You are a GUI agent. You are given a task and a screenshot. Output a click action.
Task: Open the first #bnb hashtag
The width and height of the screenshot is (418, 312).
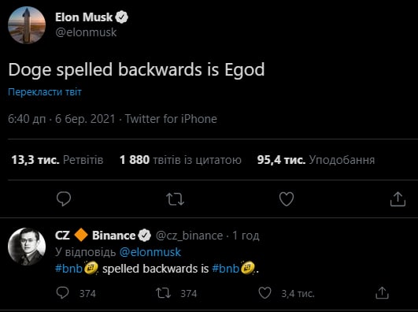pos(68,269)
